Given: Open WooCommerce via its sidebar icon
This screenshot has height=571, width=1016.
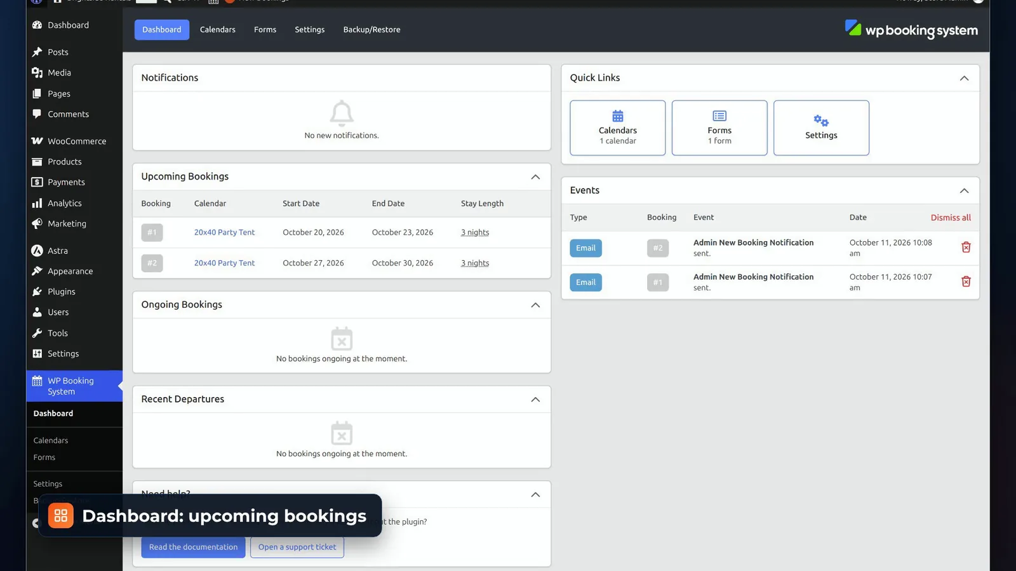Looking at the screenshot, I should tap(37, 141).
